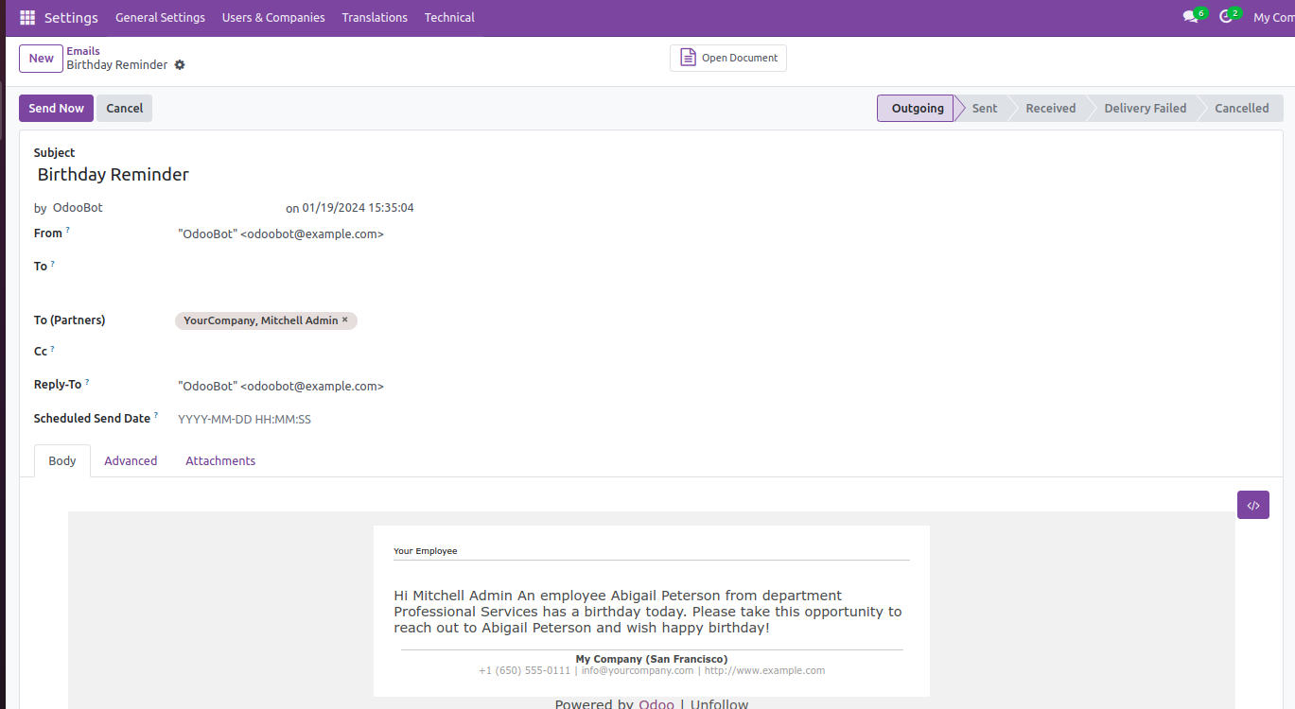Select the Outgoing status stage

click(x=917, y=109)
